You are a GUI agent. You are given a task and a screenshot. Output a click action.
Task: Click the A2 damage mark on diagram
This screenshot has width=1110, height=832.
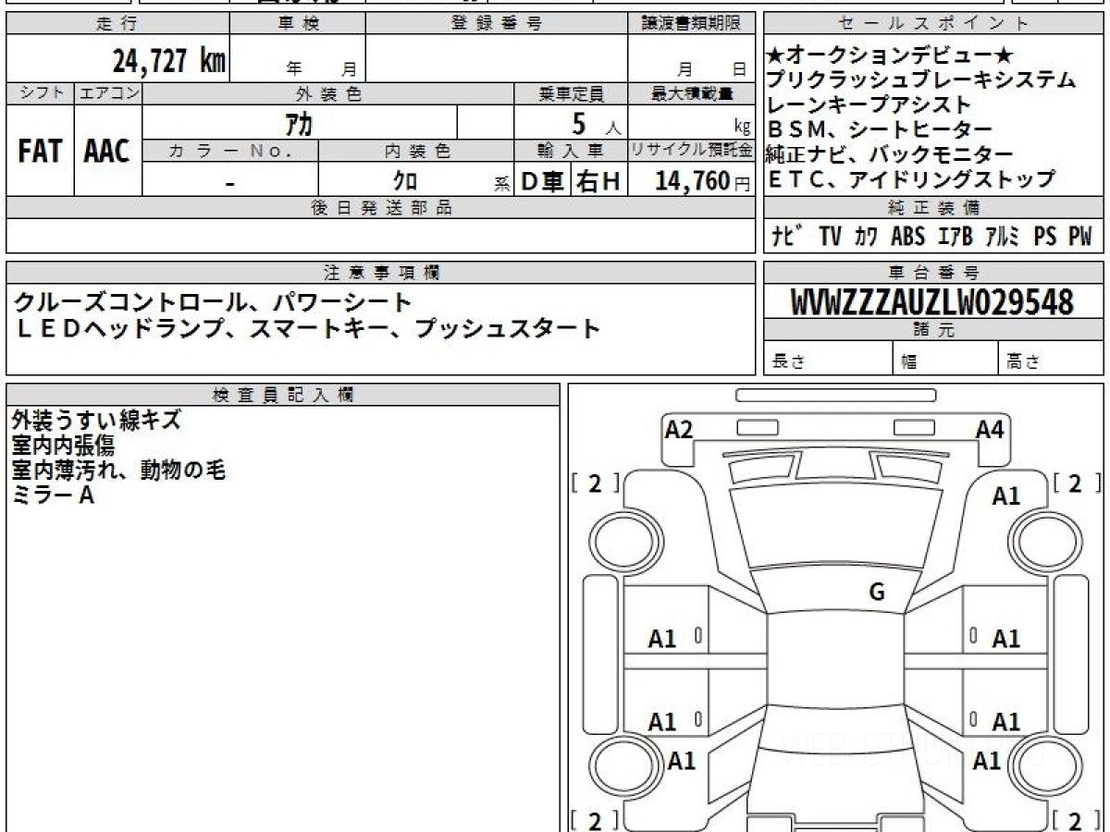click(679, 429)
